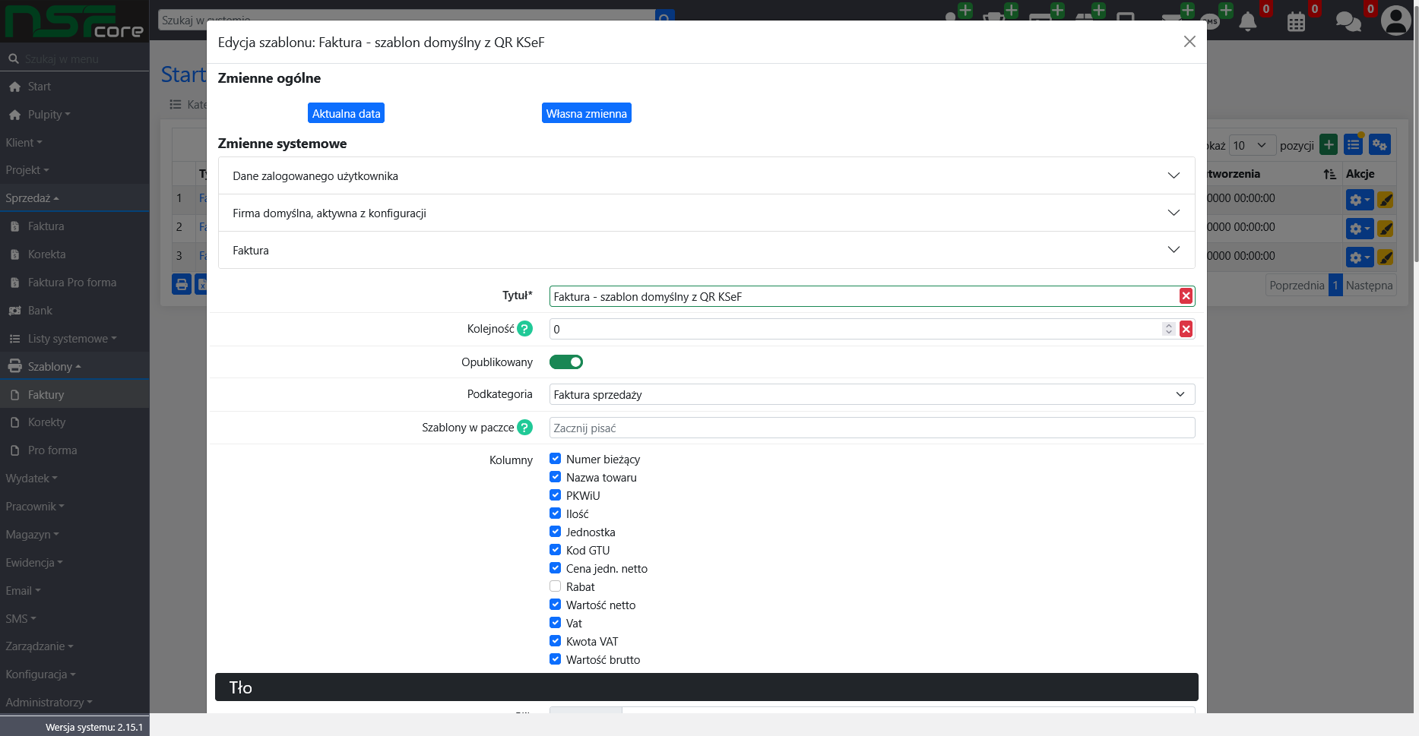Open the user profile avatar
Screen dimensions: 1419x736
coord(1395,21)
